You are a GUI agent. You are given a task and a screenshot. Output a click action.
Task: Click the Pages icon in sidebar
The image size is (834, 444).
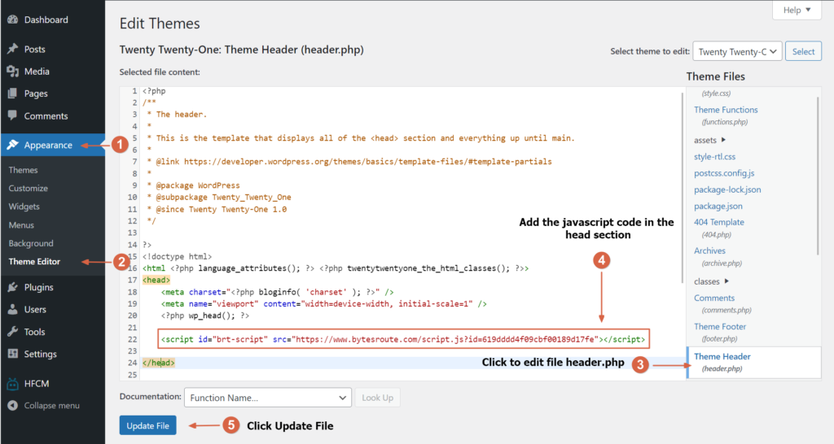point(13,94)
